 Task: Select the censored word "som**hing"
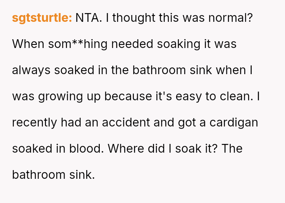pos(78,44)
